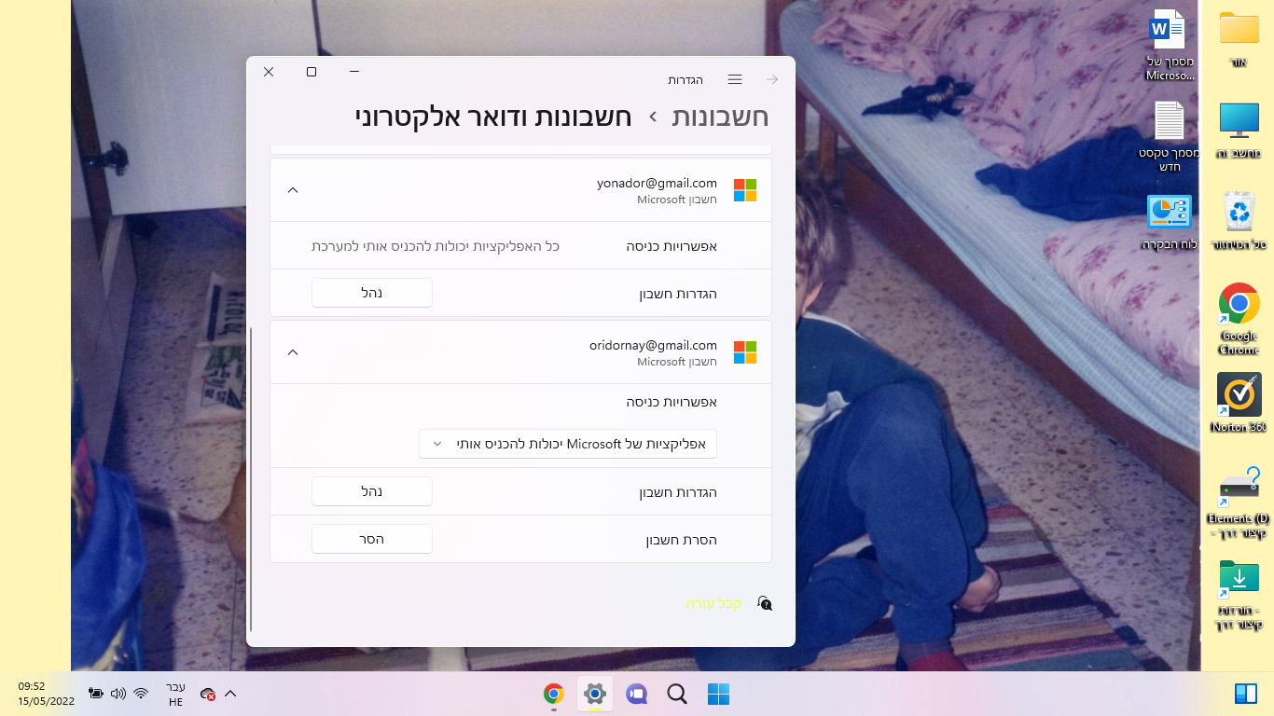Click the Chrome icon on the taskbar
Image resolution: width=1274 pixels, height=716 pixels.
554,694
